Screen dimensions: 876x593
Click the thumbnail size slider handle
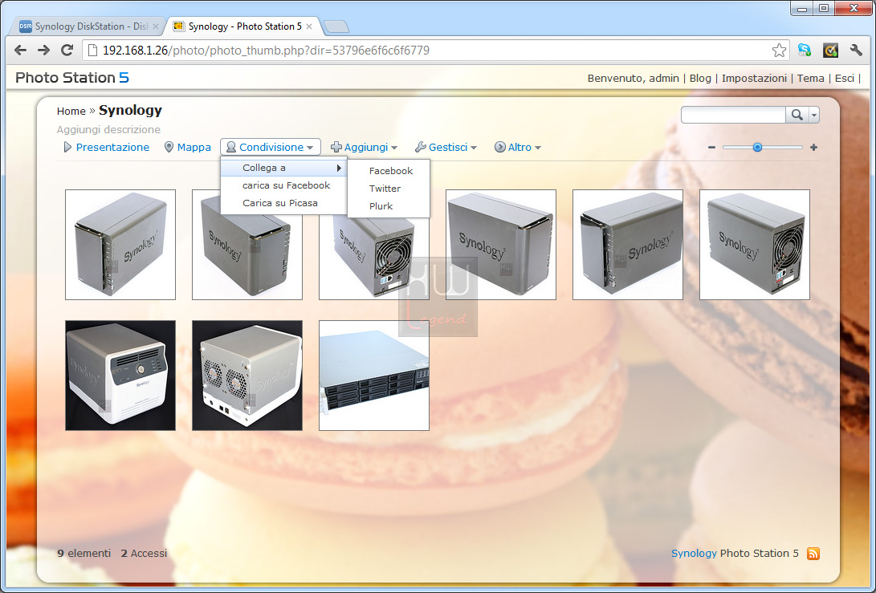tap(757, 148)
